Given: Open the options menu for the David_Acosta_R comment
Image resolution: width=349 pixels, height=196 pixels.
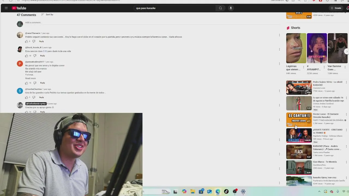Looking at the screenshot, I should point(279,50).
